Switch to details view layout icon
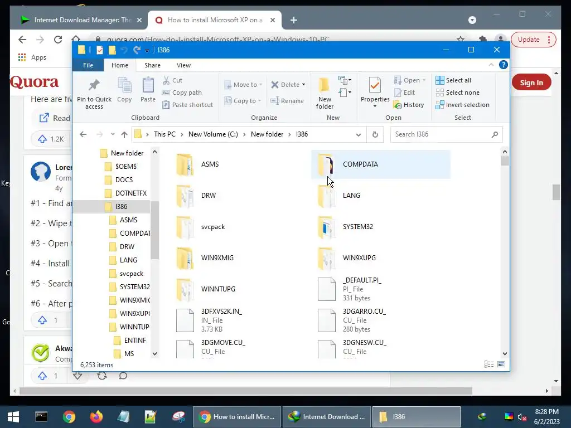This screenshot has width=571, height=428. (489, 364)
